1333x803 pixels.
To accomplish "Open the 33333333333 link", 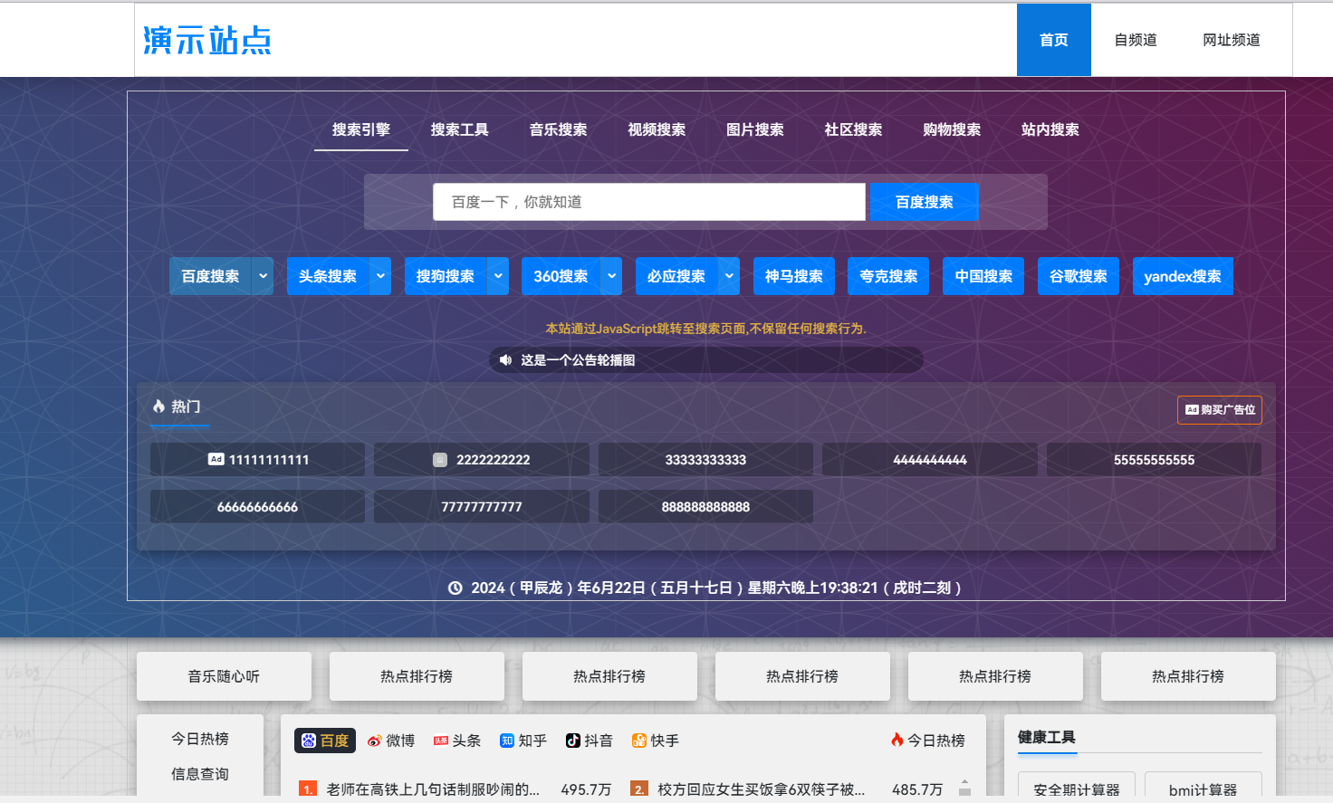I will point(705,459).
